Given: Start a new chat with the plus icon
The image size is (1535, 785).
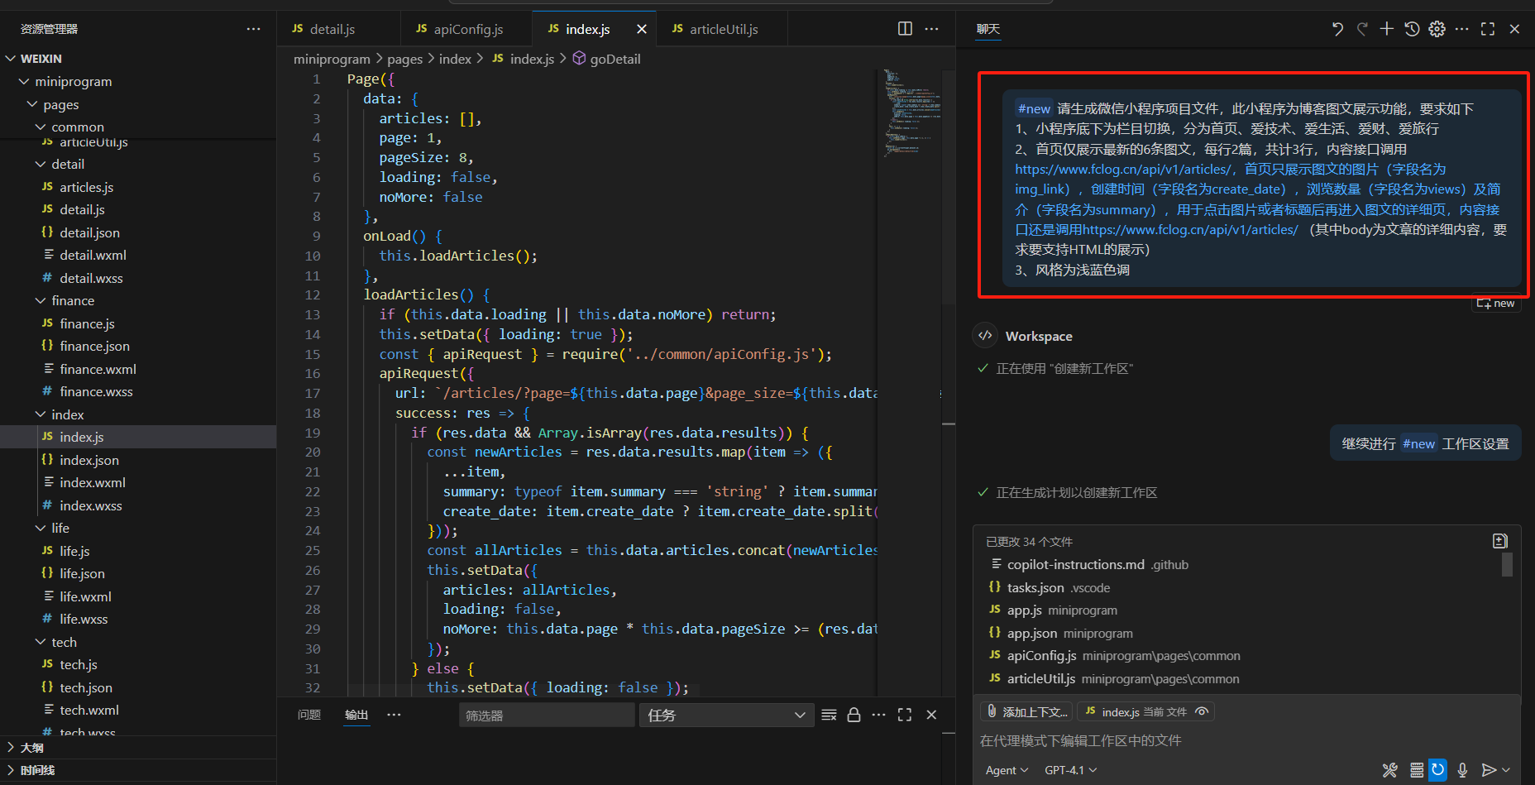Looking at the screenshot, I should click(1387, 29).
